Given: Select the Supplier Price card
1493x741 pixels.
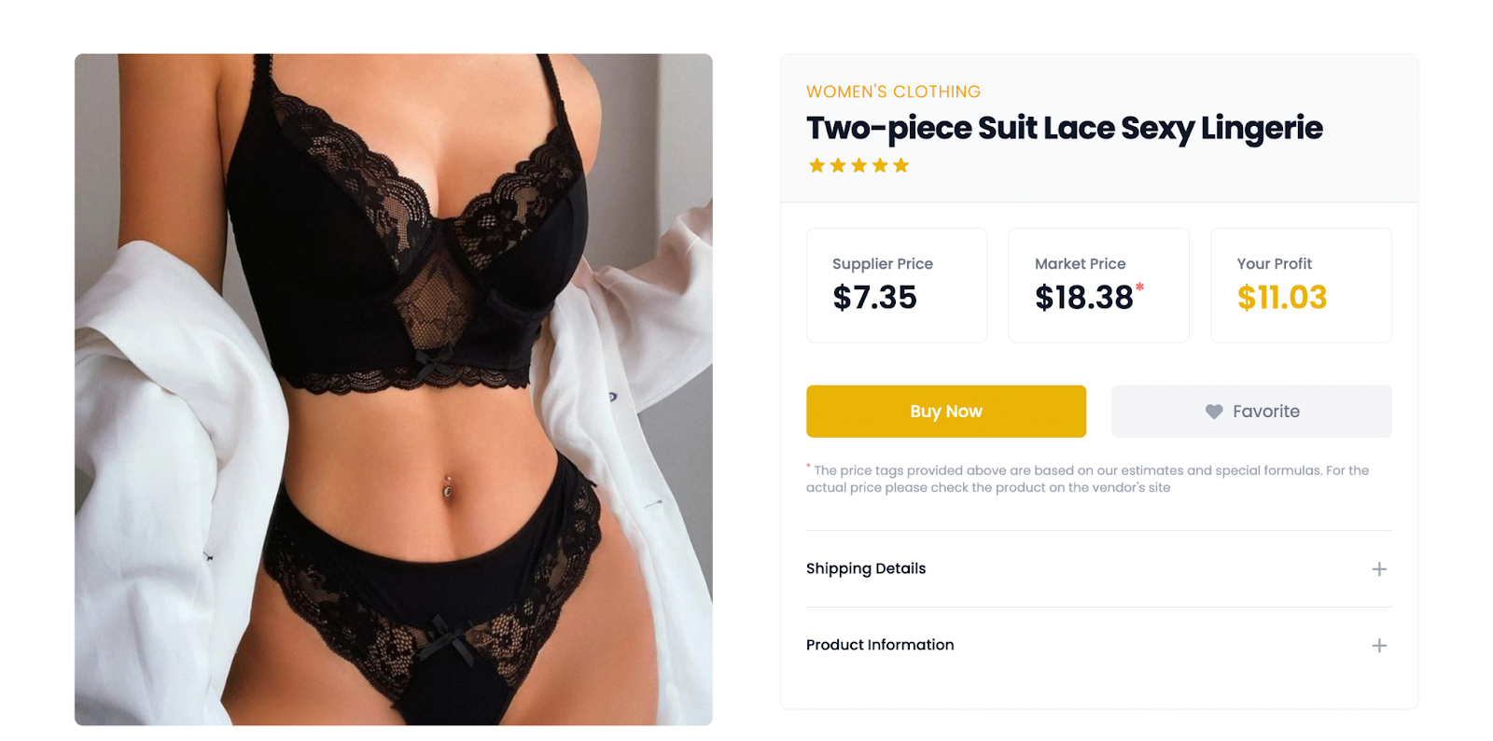Looking at the screenshot, I should coord(897,286).
